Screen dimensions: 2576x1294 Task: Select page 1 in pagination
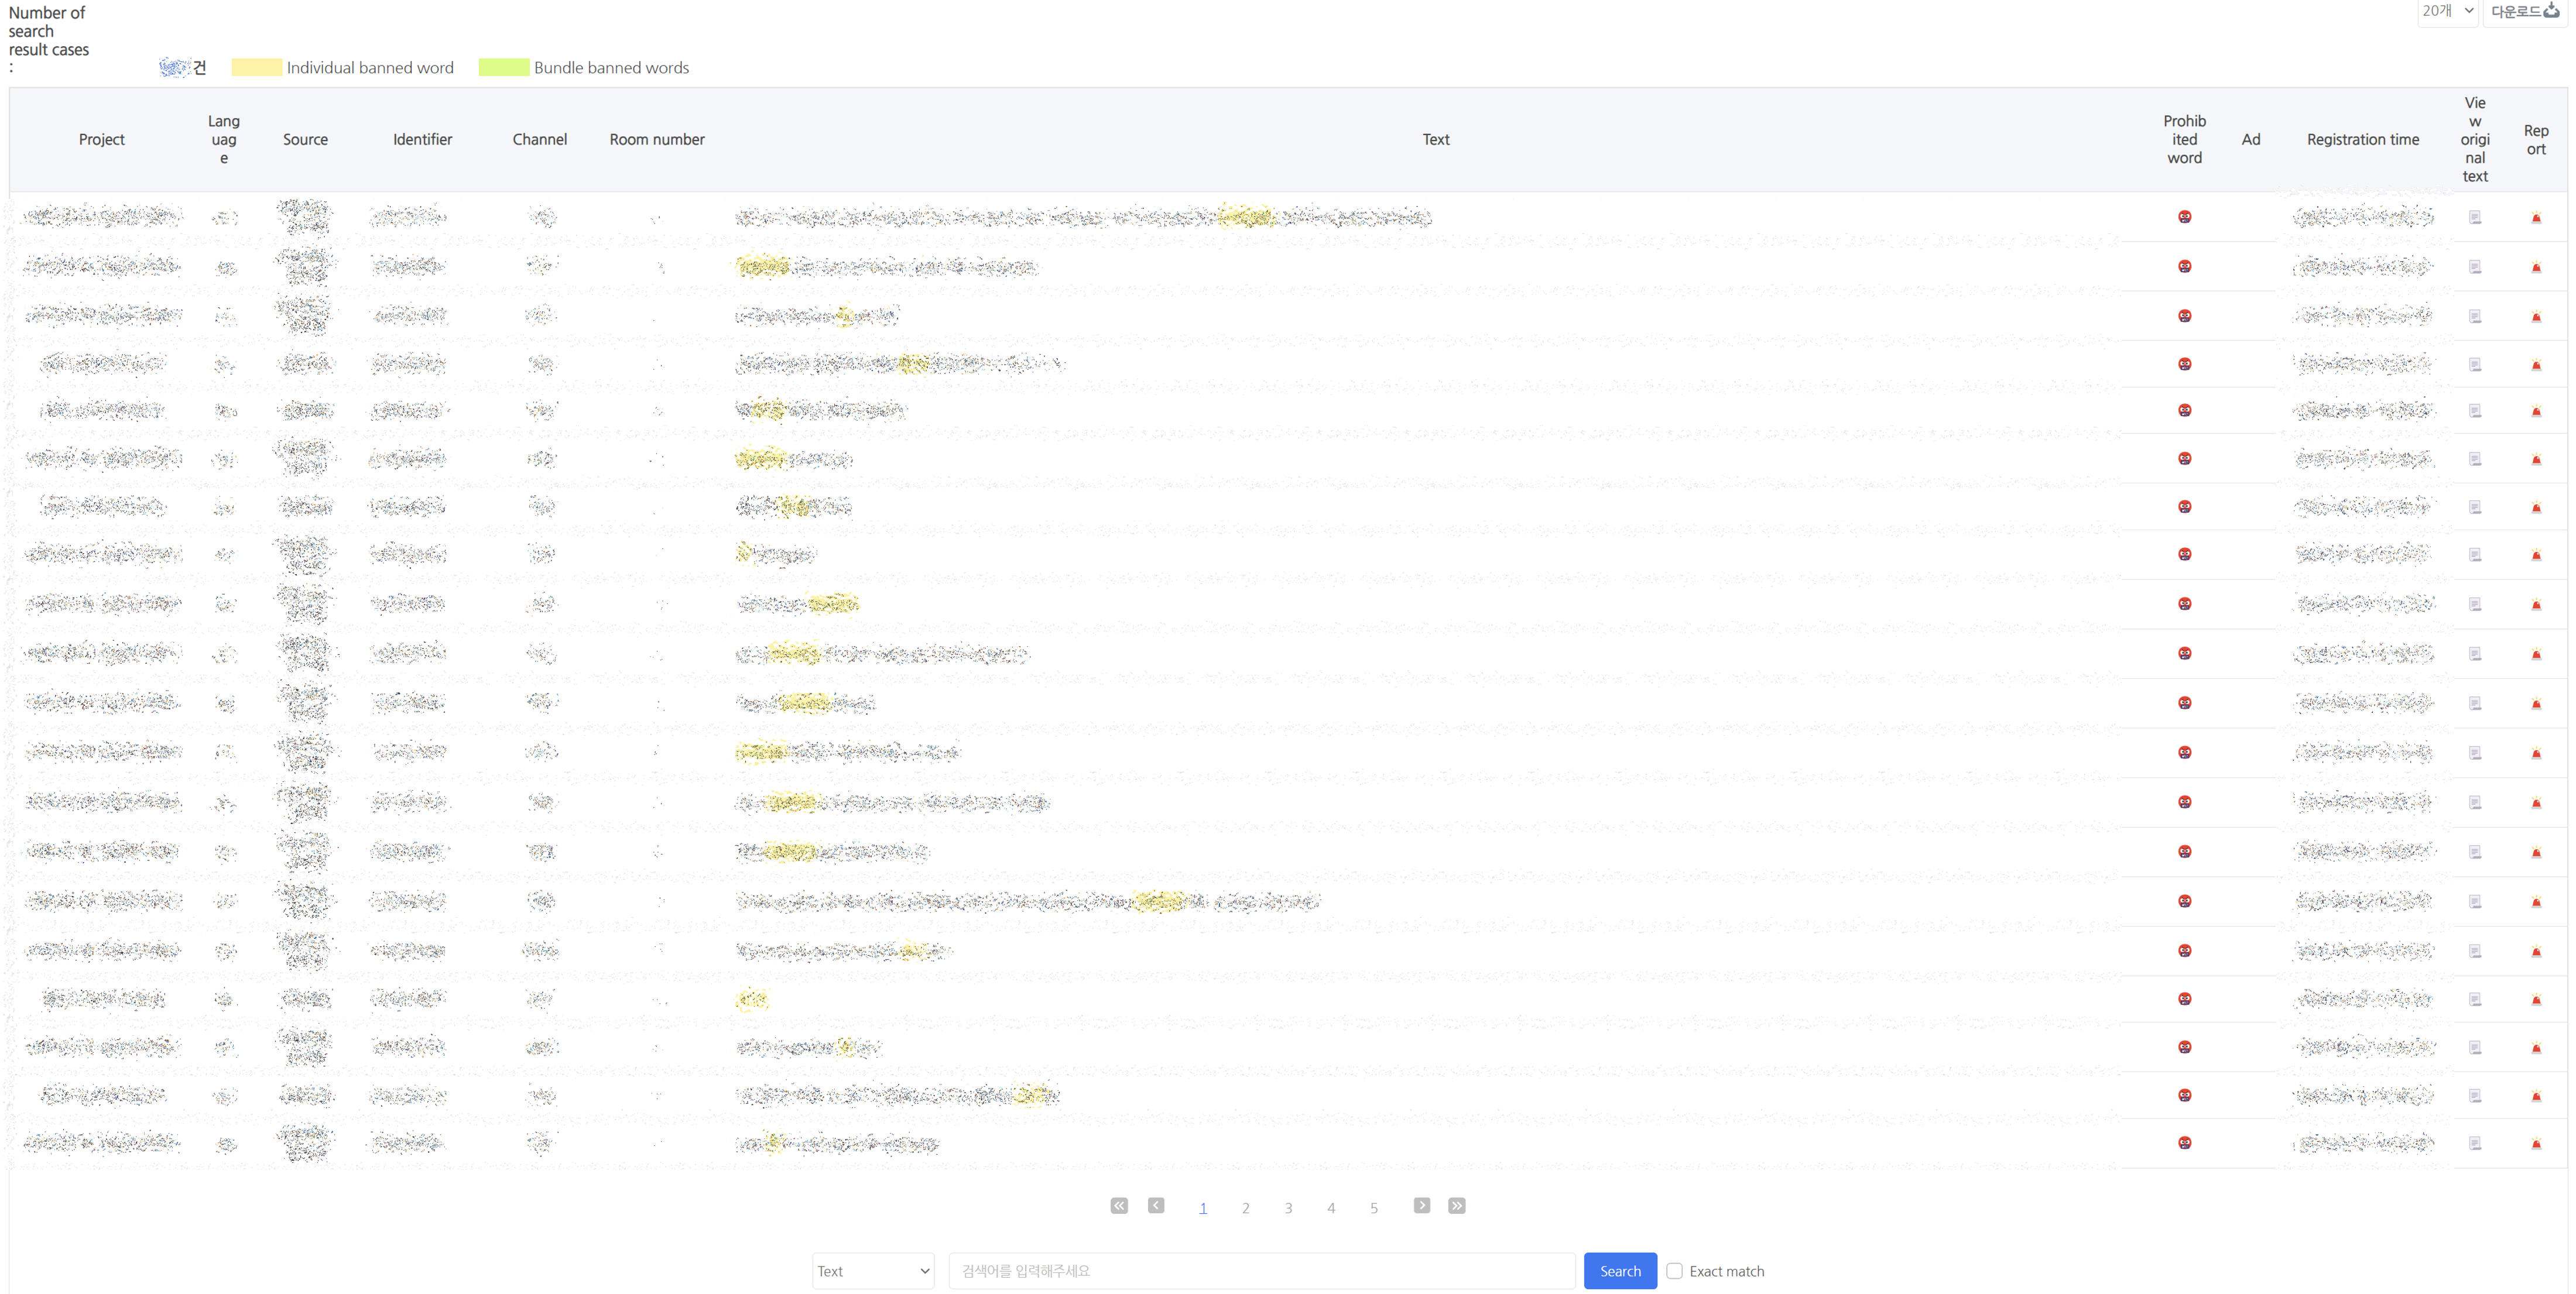click(x=1203, y=1208)
